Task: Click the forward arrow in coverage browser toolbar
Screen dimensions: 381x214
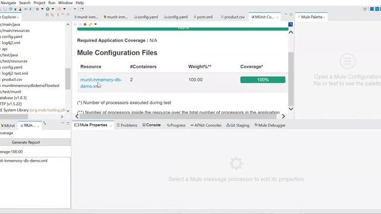Action: 80,24
